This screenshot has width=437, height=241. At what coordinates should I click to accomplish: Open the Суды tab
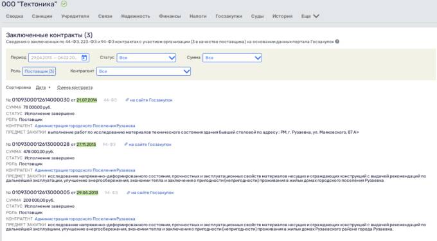click(x=257, y=16)
